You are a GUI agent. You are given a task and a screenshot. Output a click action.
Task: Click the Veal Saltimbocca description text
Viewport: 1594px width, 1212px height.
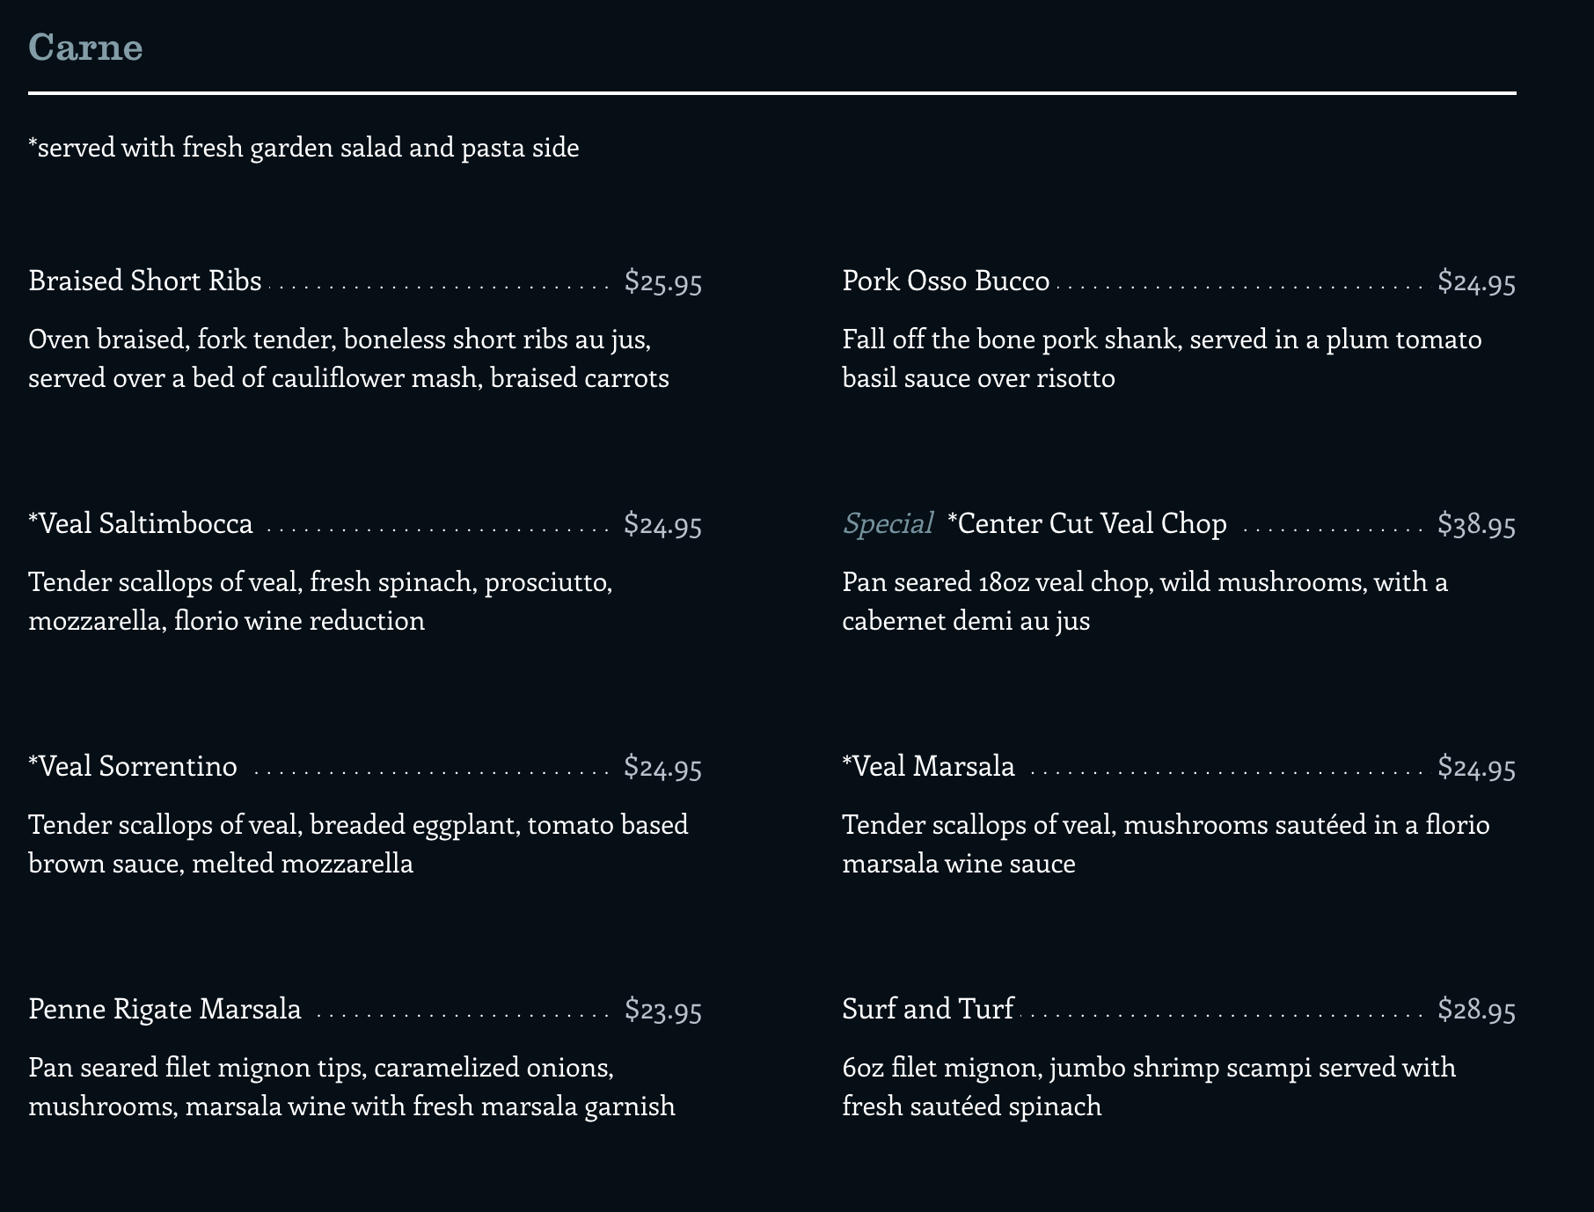coord(320,601)
